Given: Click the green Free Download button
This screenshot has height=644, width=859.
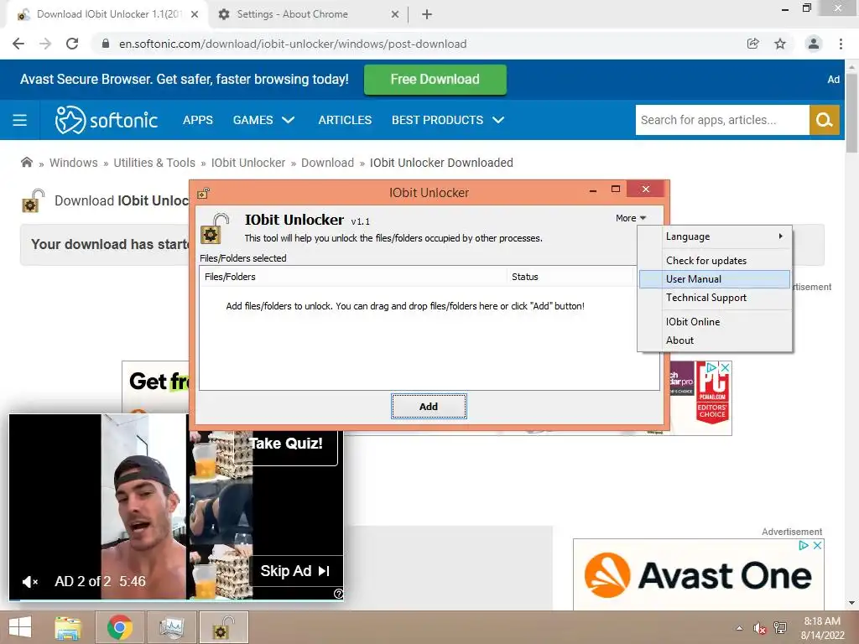Looking at the screenshot, I should pos(435,80).
